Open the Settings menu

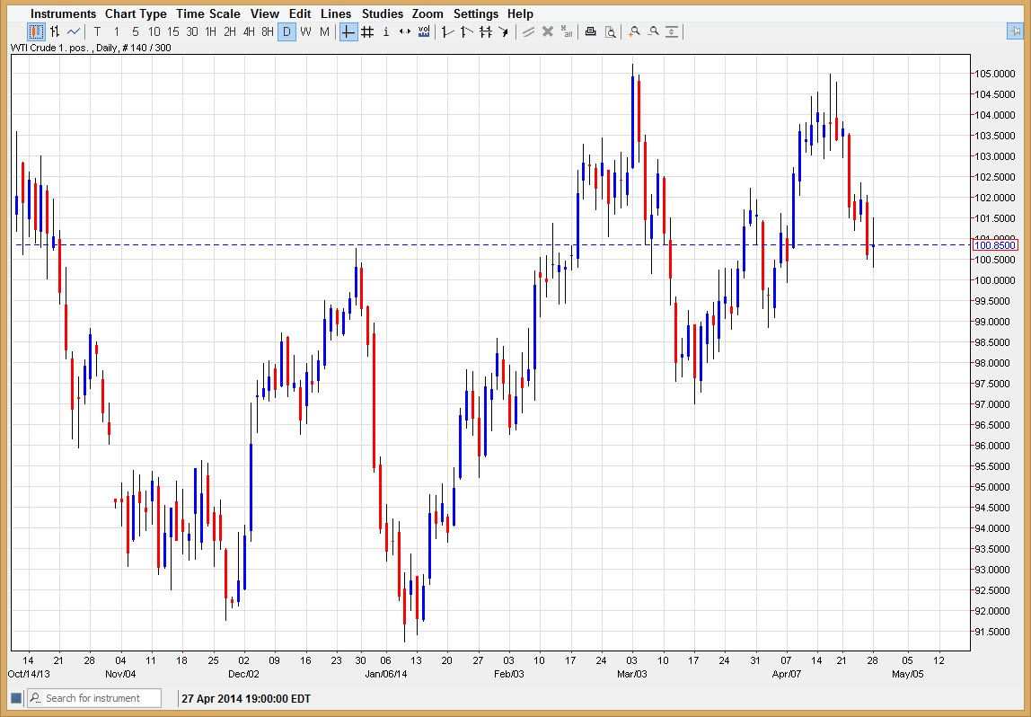(x=476, y=13)
